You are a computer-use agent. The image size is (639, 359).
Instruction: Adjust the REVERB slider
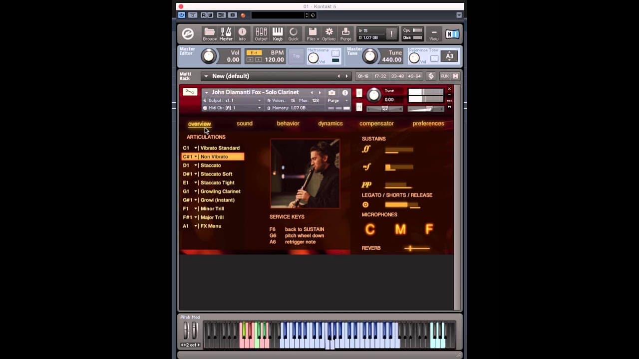point(417,248)
